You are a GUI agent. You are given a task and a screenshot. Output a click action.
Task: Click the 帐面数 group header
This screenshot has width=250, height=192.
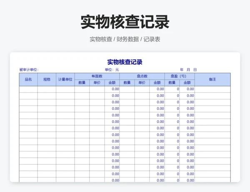(97, 76)
